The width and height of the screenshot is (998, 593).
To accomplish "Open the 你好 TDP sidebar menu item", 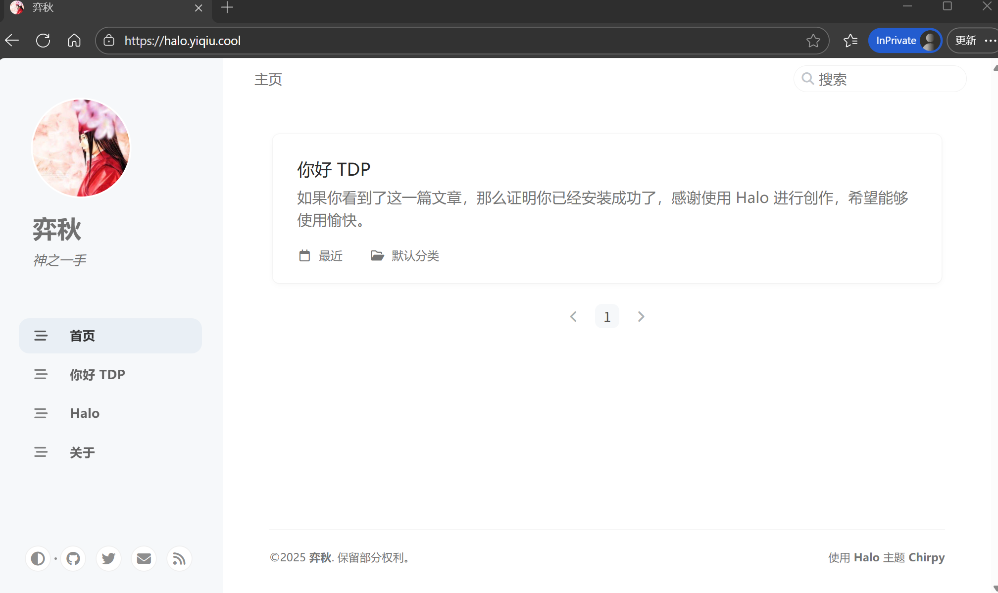I will tap(97, 374).
